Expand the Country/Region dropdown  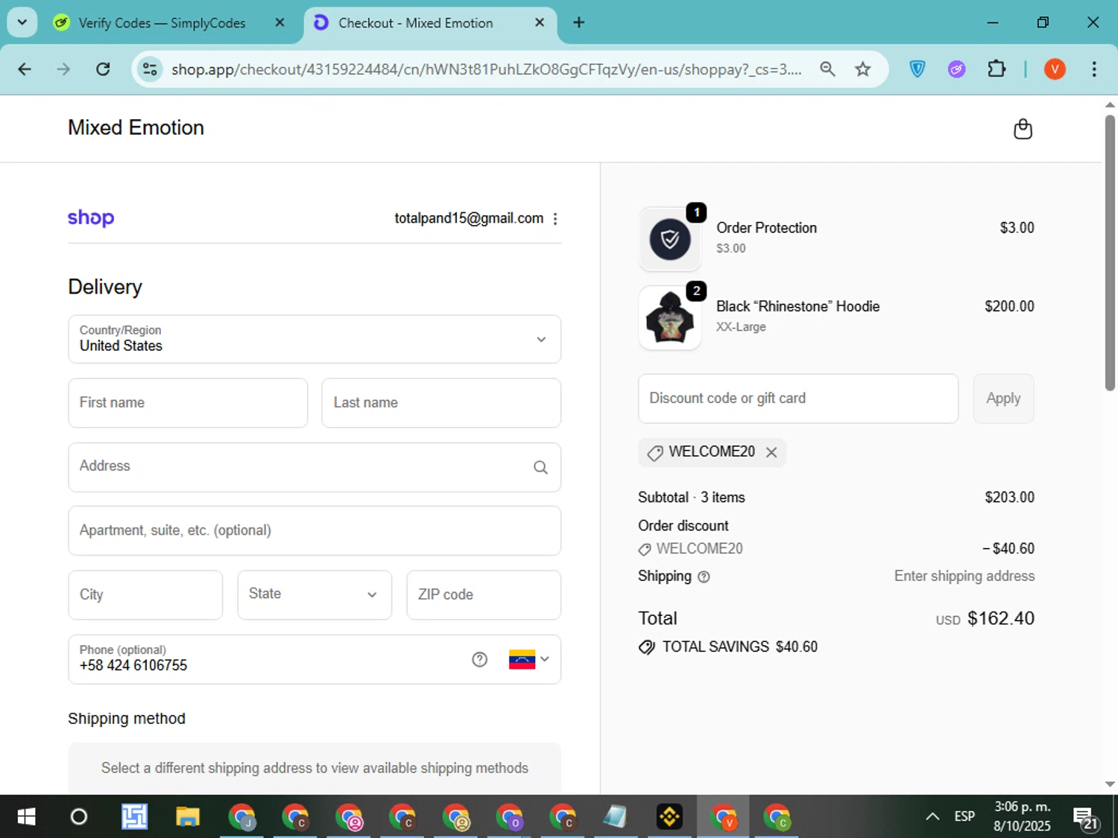315,339
